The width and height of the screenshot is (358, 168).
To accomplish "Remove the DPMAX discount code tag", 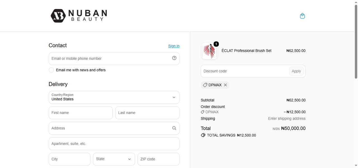I will [x=225, y=85].
